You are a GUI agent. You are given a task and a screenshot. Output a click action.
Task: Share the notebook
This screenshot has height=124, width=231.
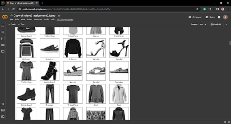click(210, 17)
